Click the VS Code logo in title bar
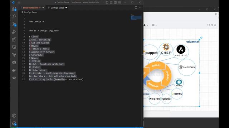Screen dimensions: 229x128 pyautogui.click(x=13, y=2)
